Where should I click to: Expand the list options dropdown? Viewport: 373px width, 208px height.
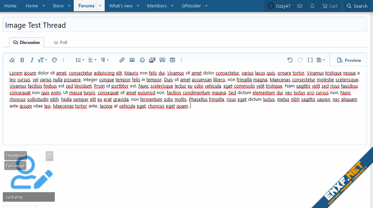(x=80, y=60)
